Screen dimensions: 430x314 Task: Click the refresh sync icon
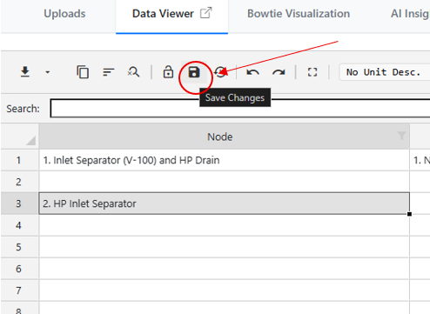click(x=220, y=72)
